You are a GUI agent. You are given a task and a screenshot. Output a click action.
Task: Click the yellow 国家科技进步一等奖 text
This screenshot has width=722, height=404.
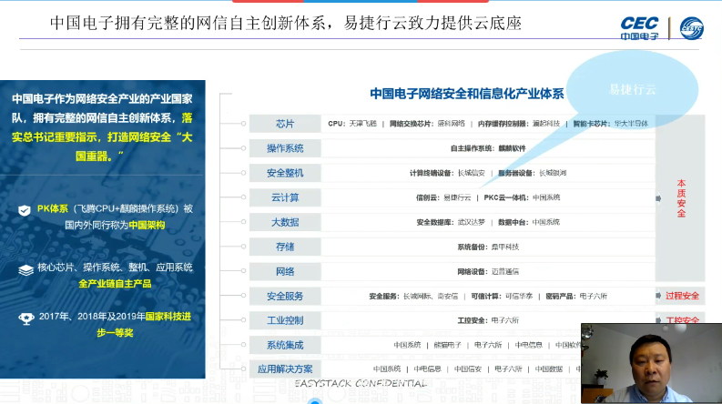click(x=144, y=325)
